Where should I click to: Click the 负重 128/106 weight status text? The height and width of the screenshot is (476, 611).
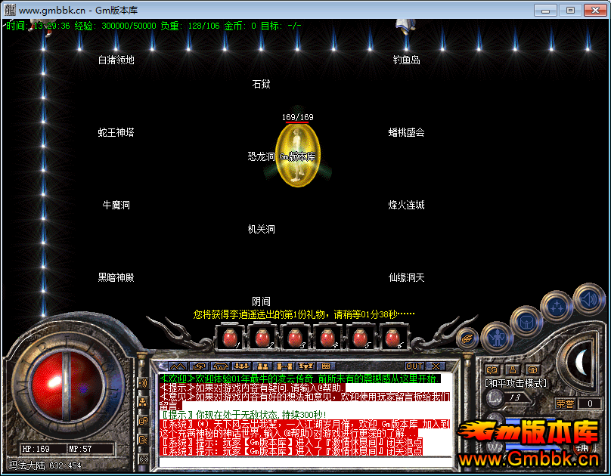[x=190, y=26]
